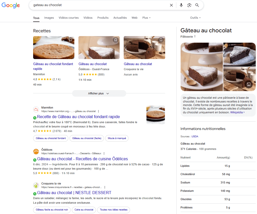Bookmark the Marmiton fondant rapide recipe card
This screenshot has width=257, height=214.
pos(70,40)
